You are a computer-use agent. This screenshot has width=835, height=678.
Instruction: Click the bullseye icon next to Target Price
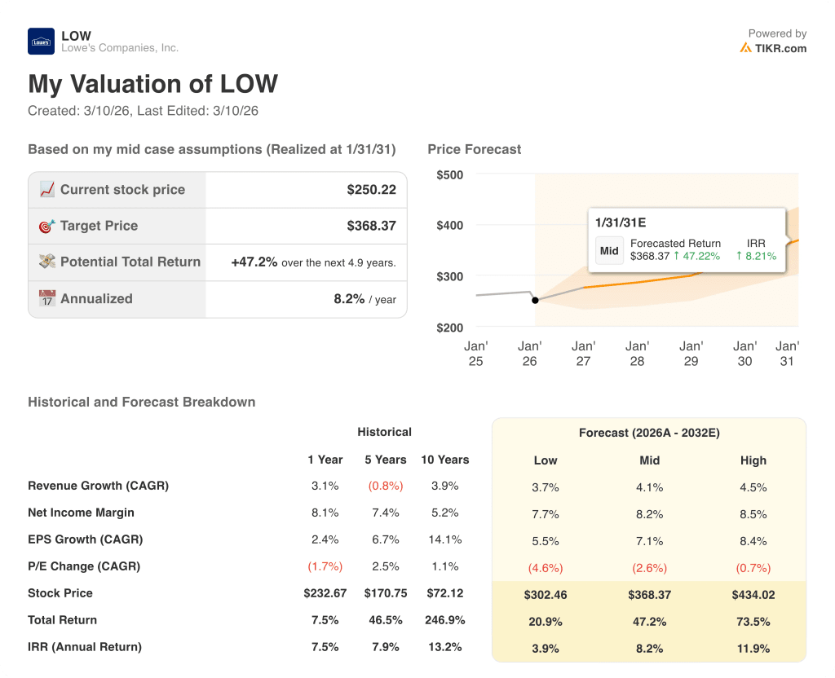(47, 226)
